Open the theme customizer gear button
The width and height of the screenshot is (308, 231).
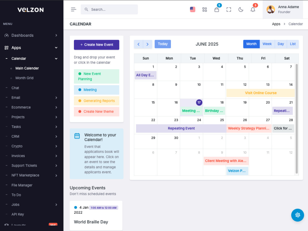(x=298, y=215)
